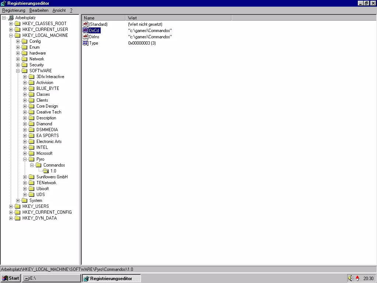Click the Registrierungseditor taskbar button
377x283 pixels.
click(112, 278)
